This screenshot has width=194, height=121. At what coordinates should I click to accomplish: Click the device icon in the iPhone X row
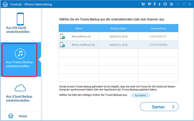point(62,36)
